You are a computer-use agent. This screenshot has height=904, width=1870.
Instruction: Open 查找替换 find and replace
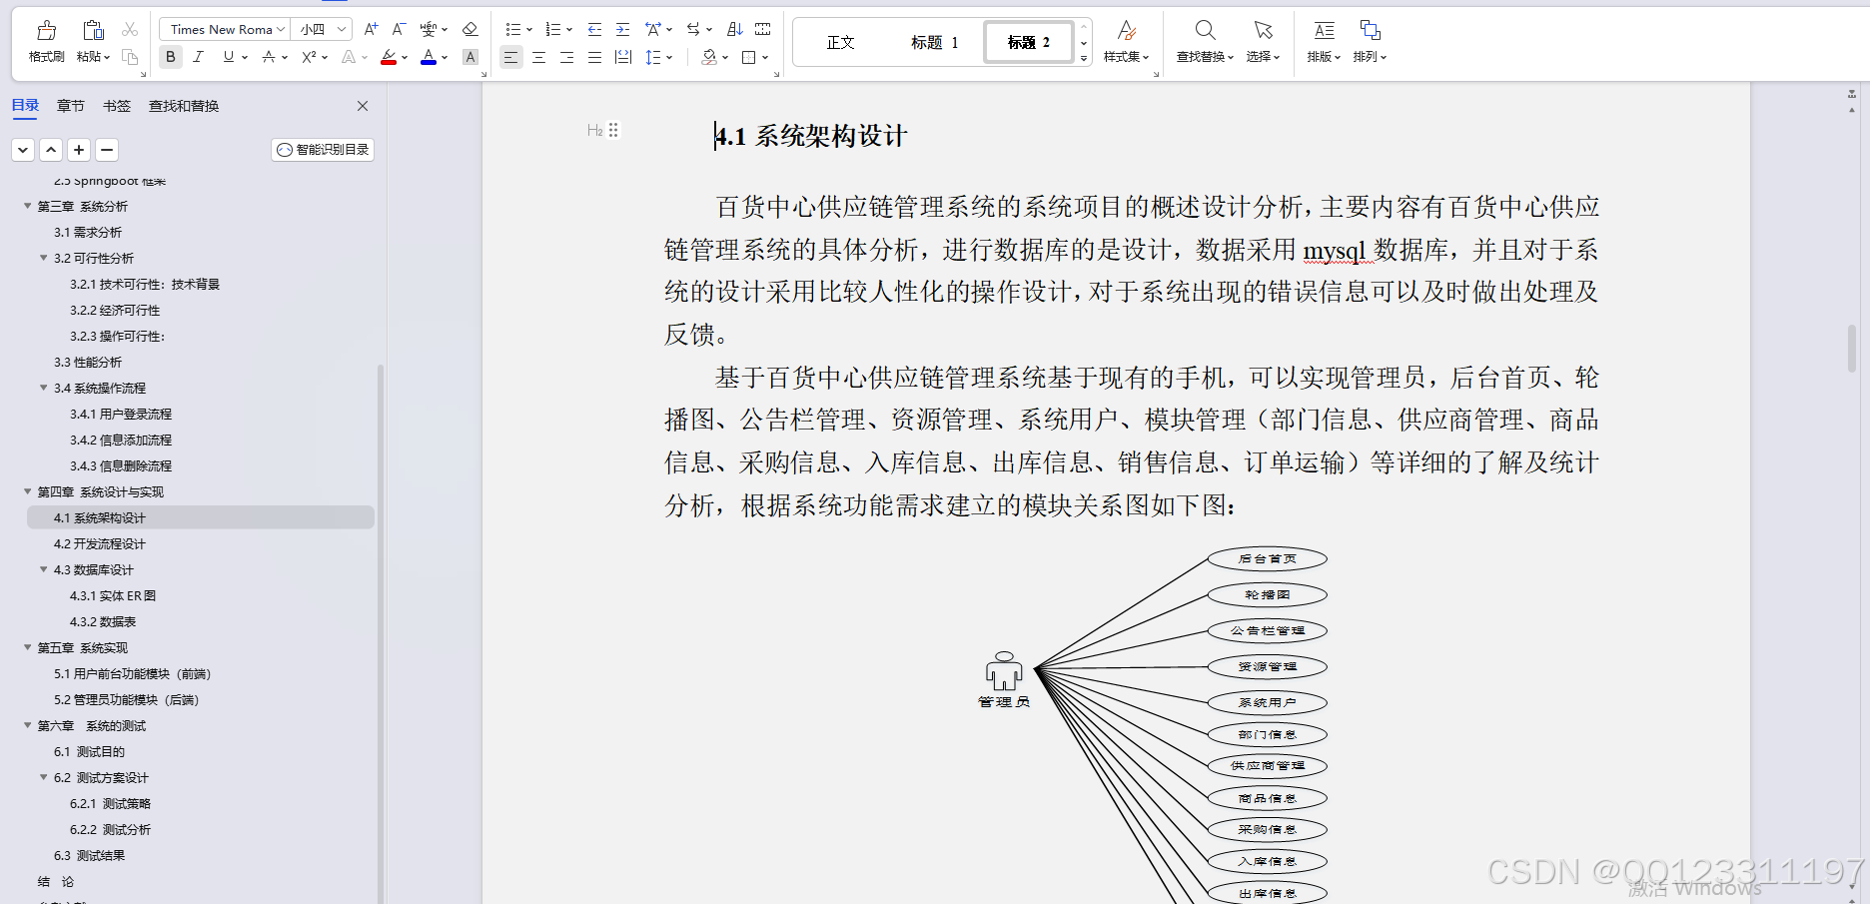click(1205, 42)
